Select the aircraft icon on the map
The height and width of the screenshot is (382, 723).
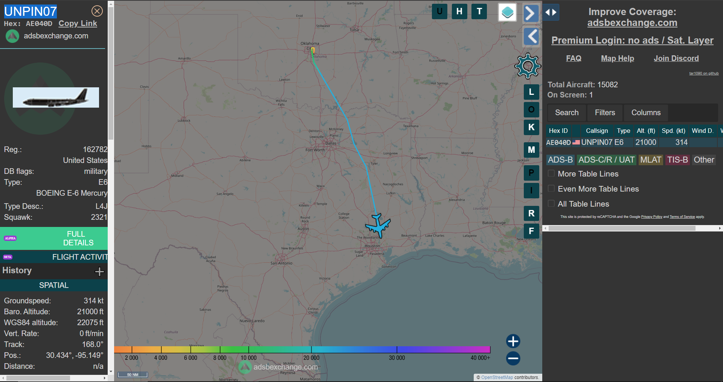tap(378, 226)
